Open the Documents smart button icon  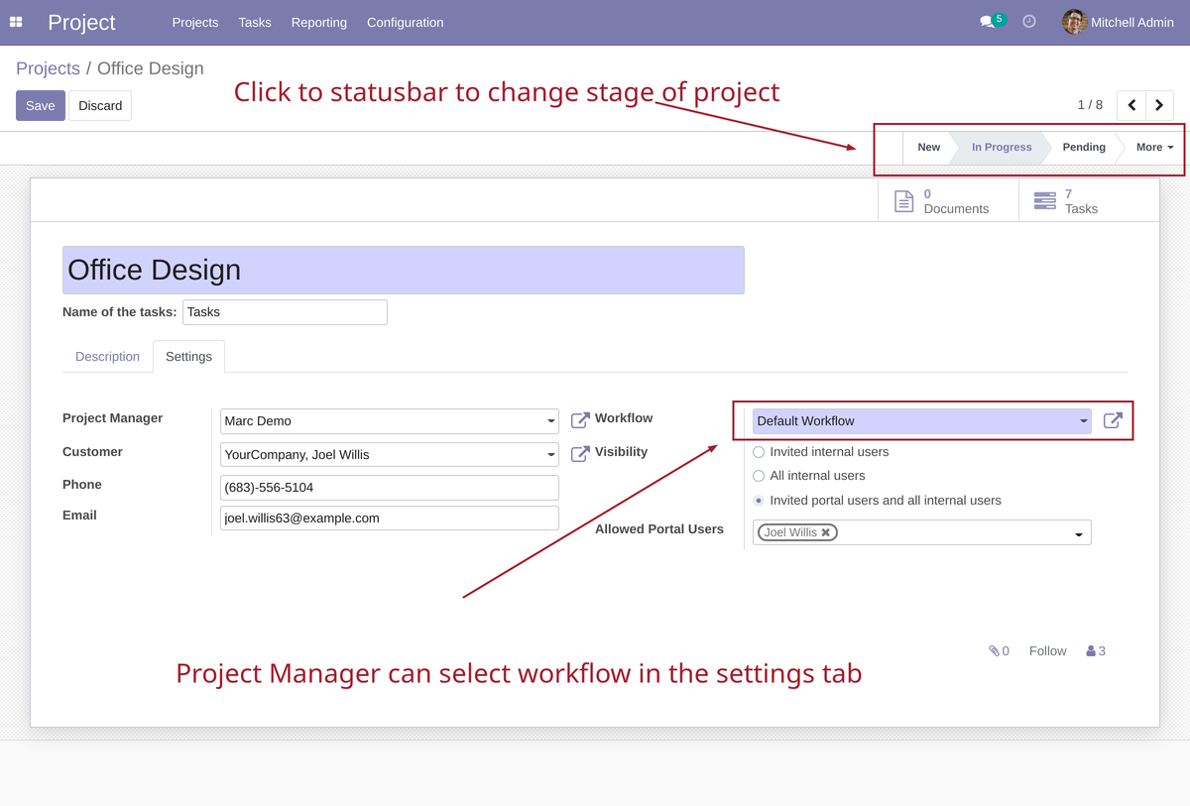click(x=903, y=199)
